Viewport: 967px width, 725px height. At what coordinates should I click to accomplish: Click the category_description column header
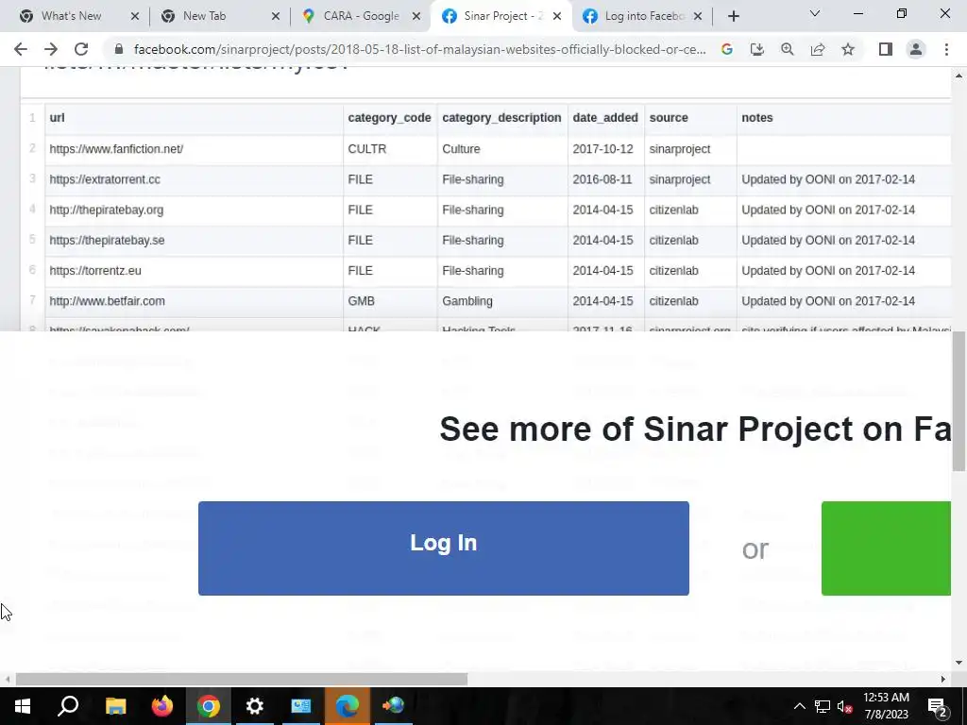point(502,118)
